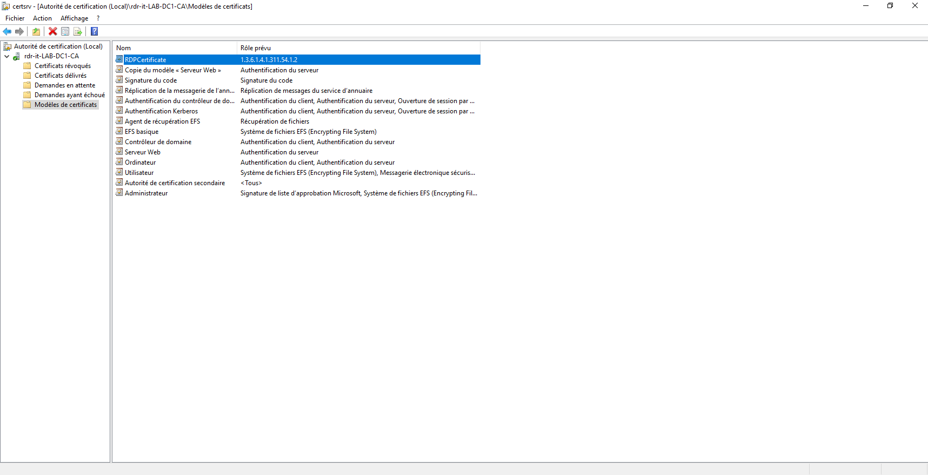Click the Serveur Web template icon
This screenshot has height=475, width=928.
point(119,152)
